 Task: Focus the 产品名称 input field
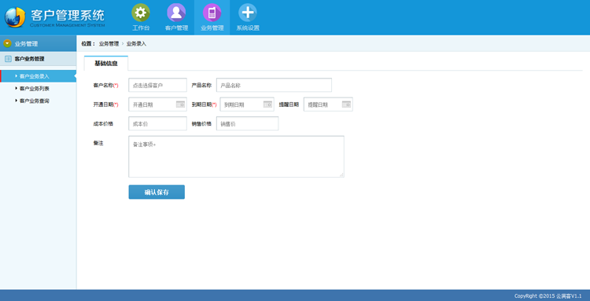274,86
